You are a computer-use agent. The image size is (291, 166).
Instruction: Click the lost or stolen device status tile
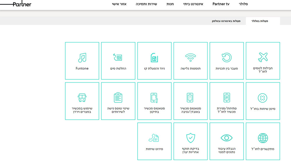pyautogui.click(x=190, y=101)
